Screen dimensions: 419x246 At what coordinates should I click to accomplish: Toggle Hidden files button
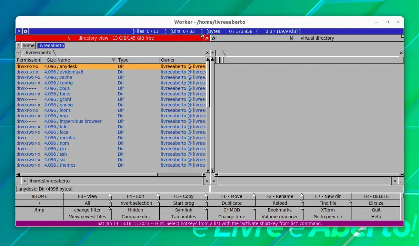[135, 210]
